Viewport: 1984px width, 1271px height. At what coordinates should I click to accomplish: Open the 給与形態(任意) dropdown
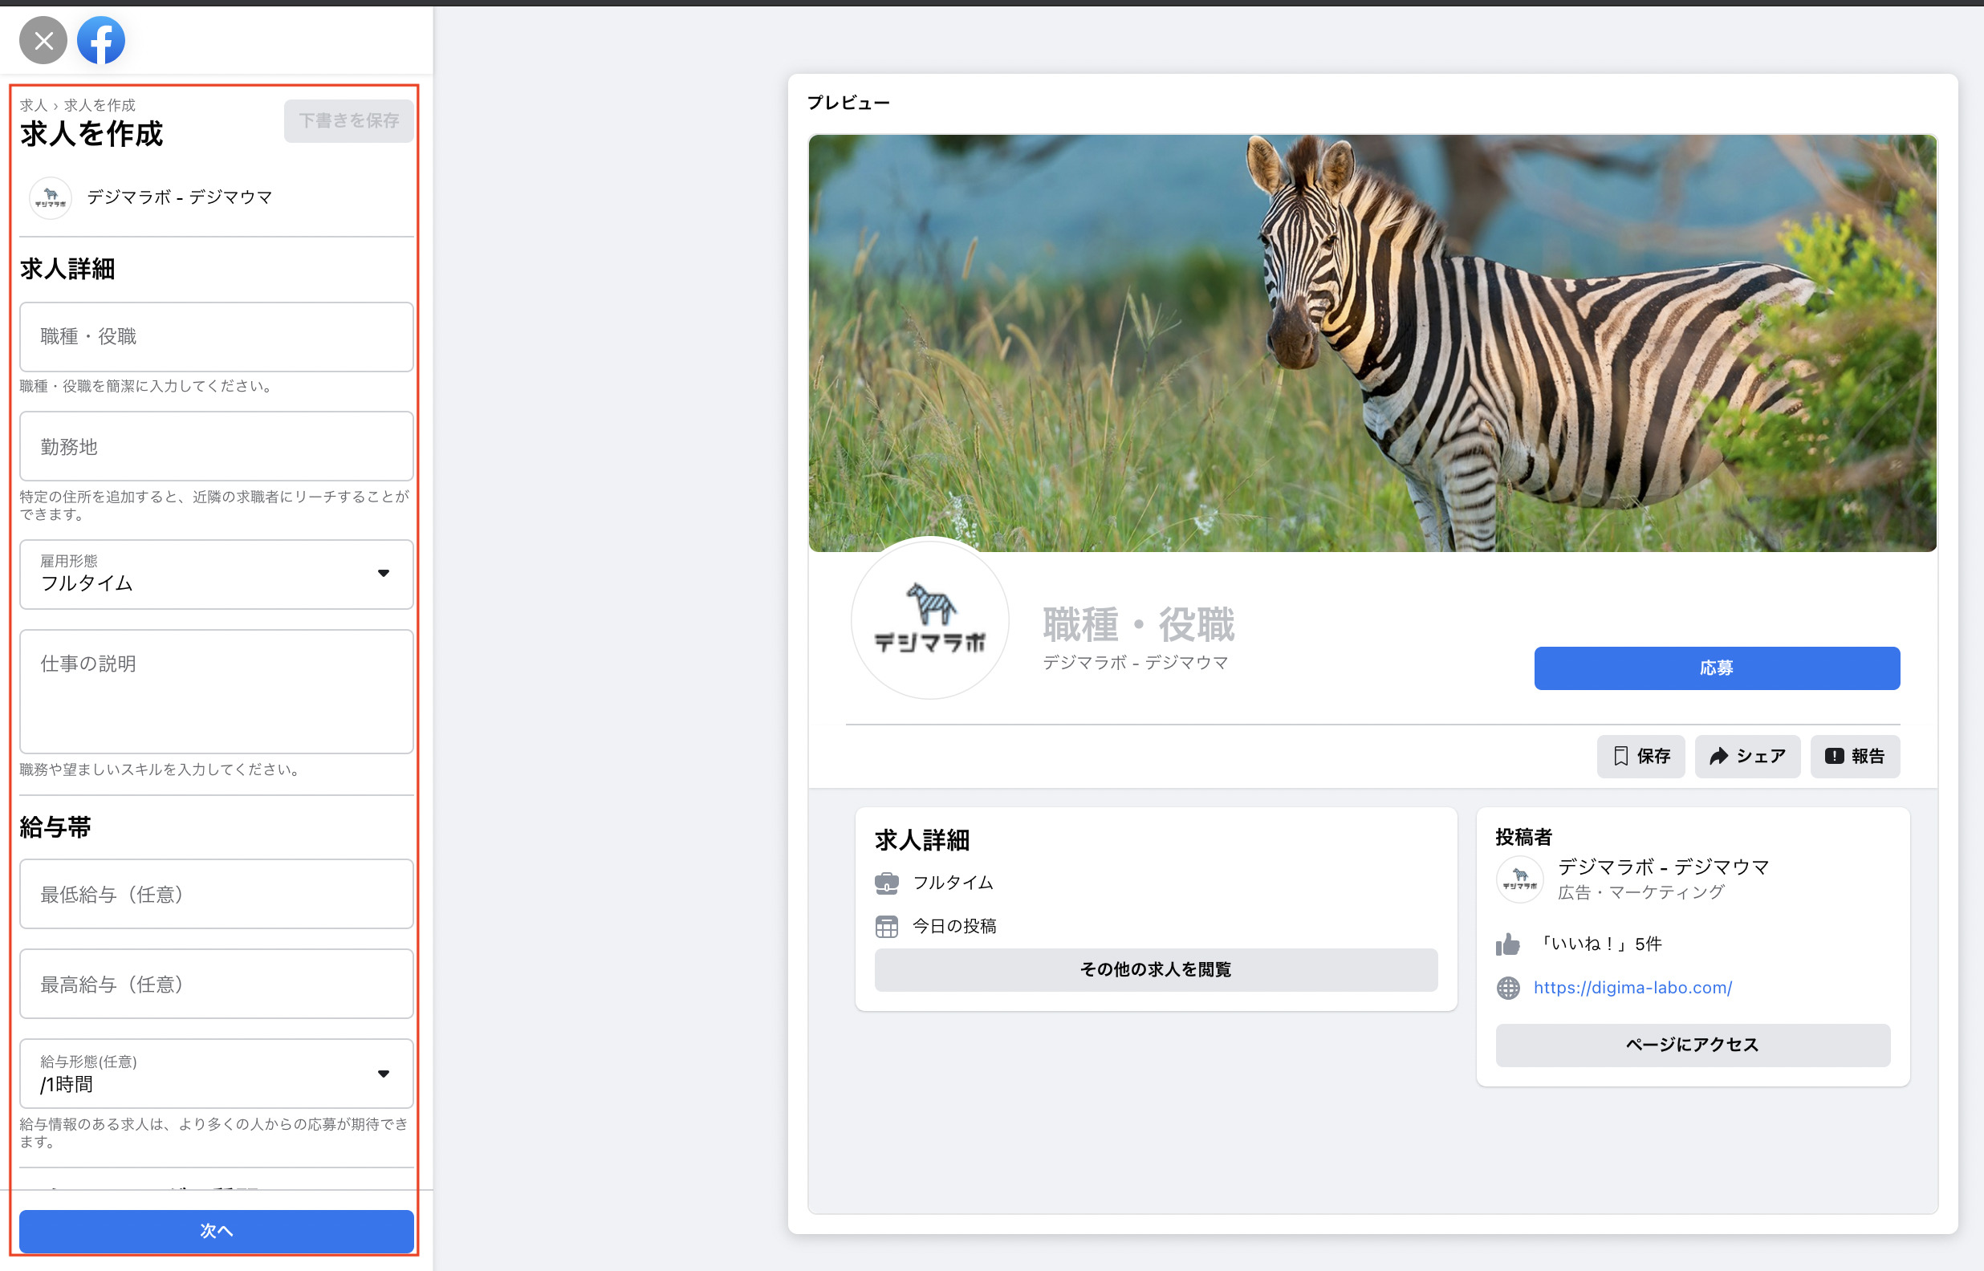coord(216,1073)
